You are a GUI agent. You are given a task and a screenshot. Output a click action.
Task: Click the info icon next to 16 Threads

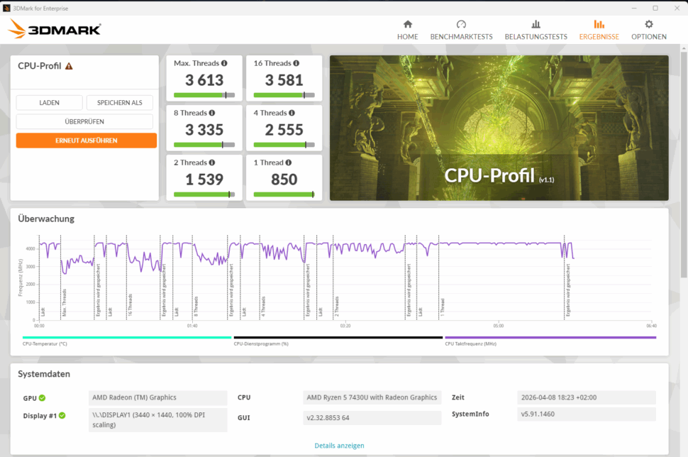coord(296,63)
